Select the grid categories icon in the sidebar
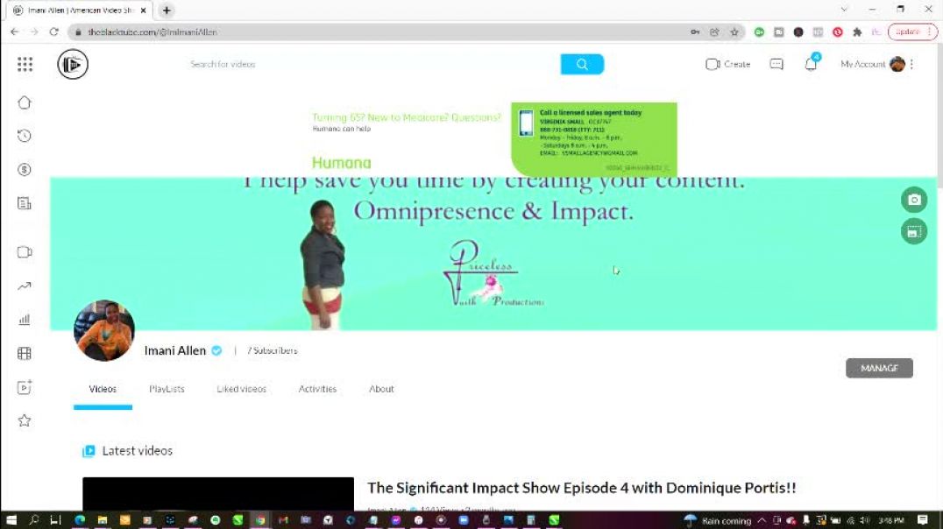943x529 pixels. (x=24, y=352)
